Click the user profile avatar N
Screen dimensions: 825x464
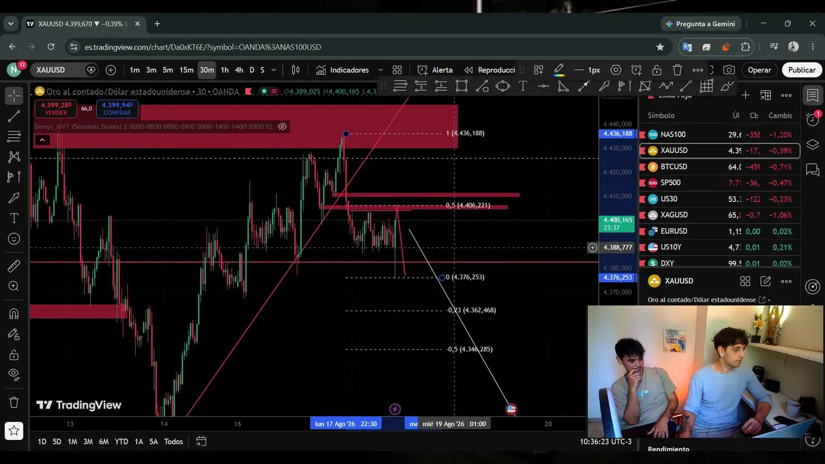point(14,70)
